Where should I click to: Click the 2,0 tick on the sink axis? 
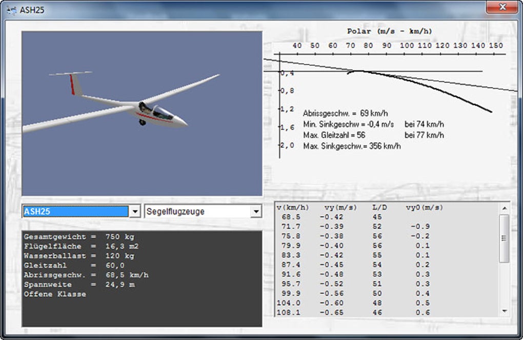click(x=287, y=145)
